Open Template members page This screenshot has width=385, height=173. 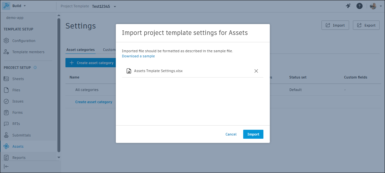point(28,52)
